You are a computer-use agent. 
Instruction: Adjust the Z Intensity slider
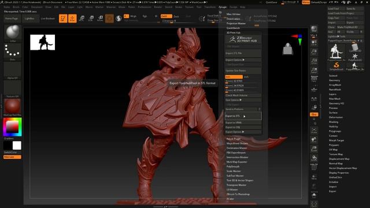tap(178, 21)
